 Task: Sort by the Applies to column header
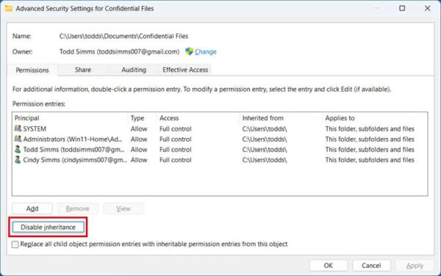coord(375,118)
